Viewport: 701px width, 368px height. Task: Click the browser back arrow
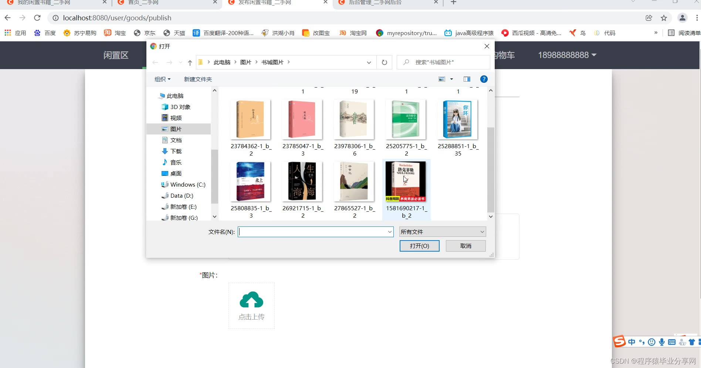[x=7, y=18]
